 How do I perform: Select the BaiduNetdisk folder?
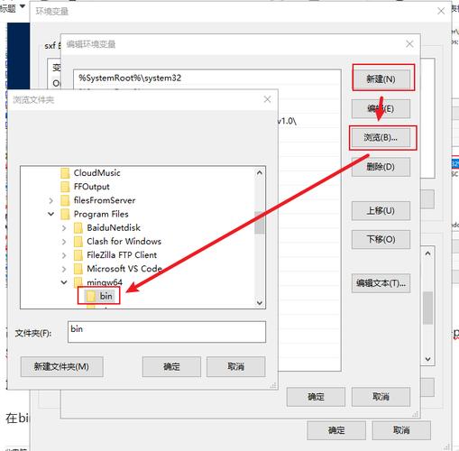[114, 227]
